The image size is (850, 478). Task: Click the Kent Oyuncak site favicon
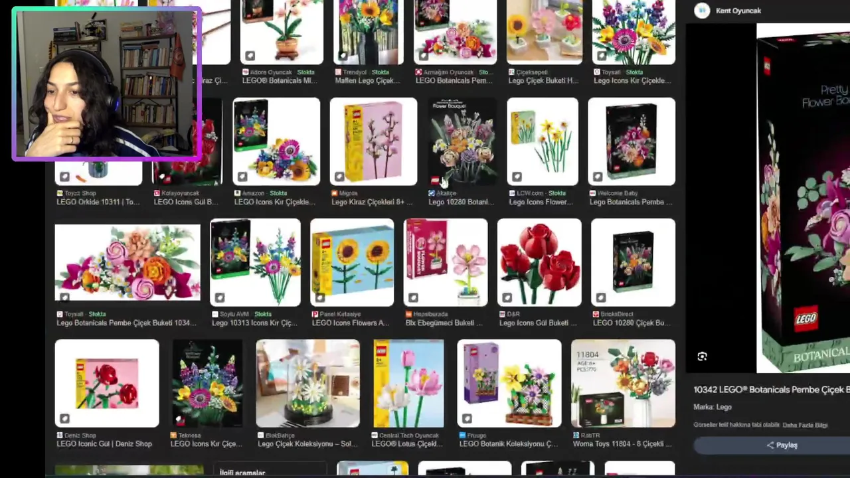click(702, 11)
